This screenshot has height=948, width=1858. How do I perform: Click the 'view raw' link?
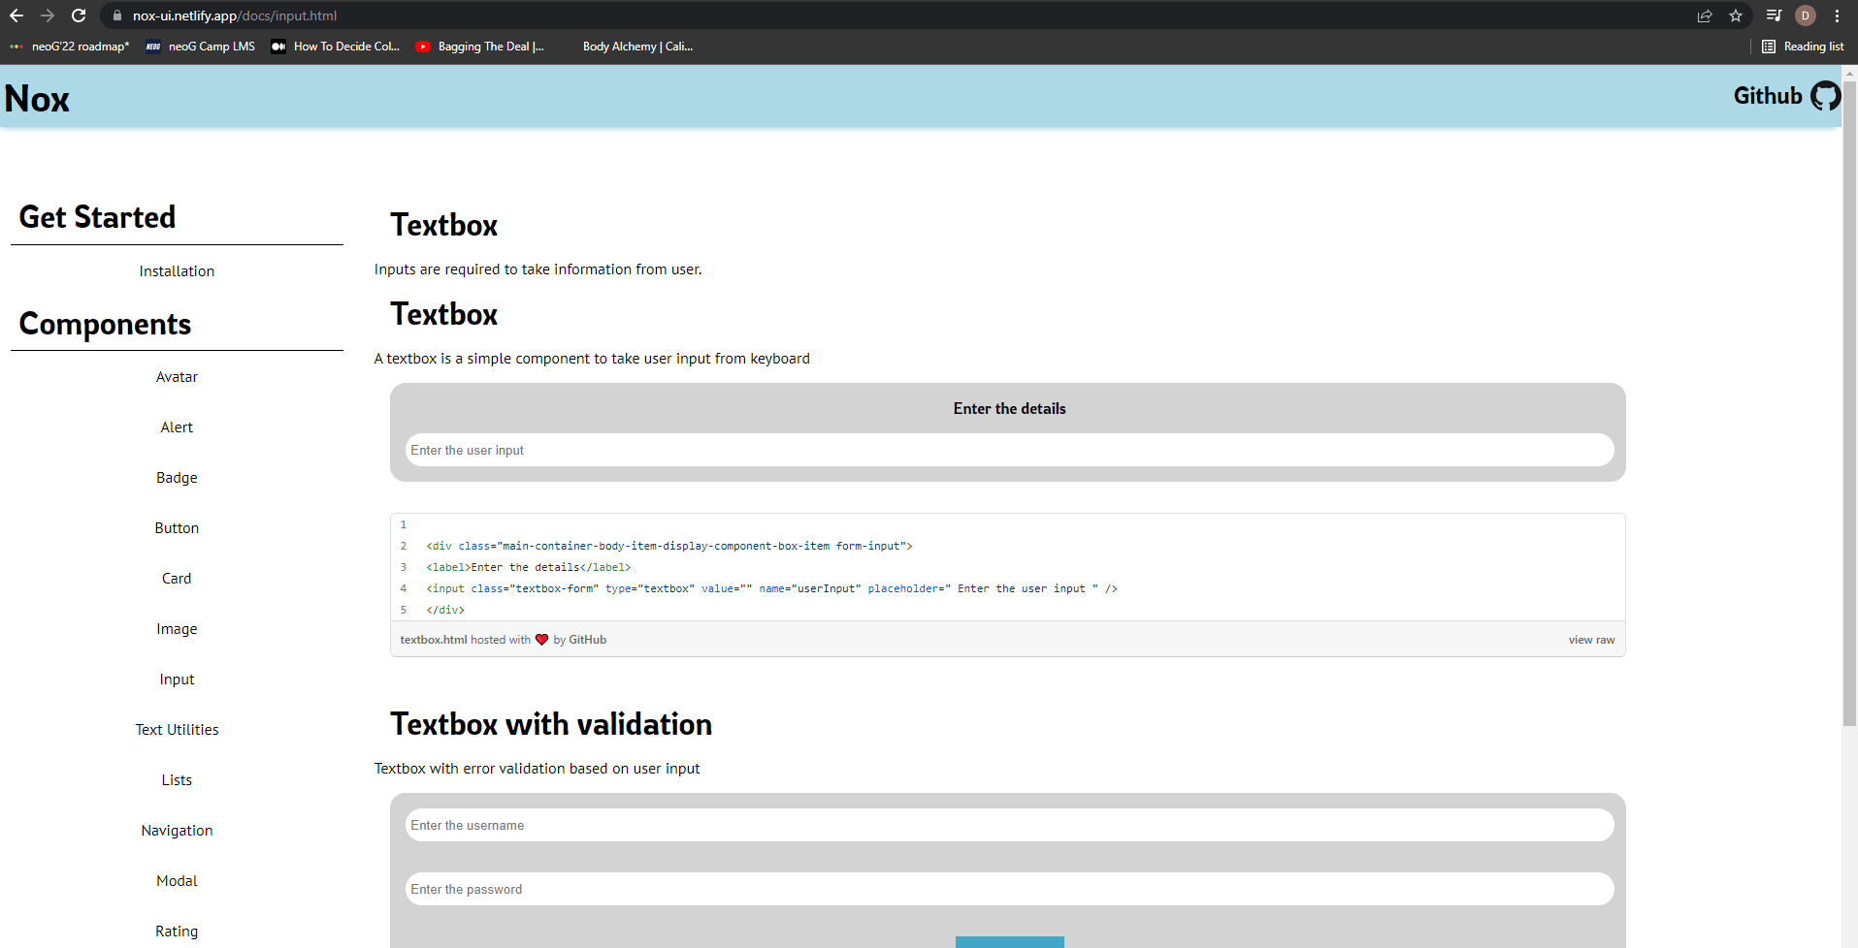pos(1590,640)
